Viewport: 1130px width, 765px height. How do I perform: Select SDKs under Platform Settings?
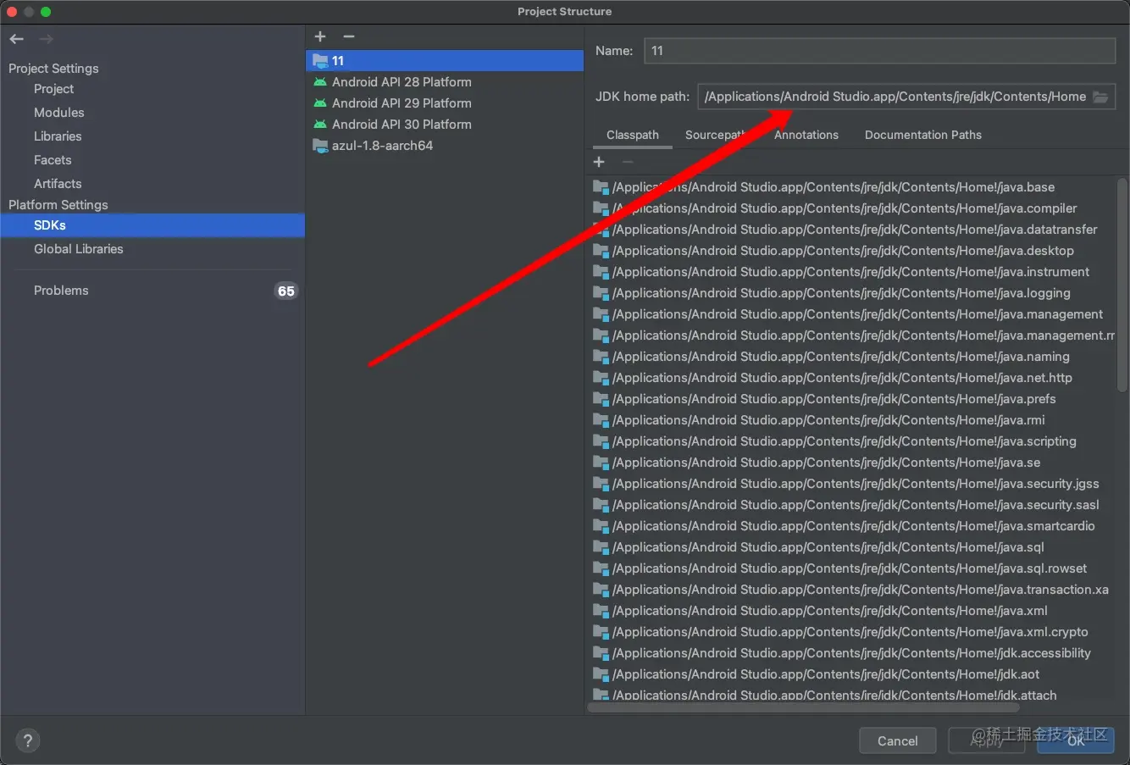(x=152, y=225)
